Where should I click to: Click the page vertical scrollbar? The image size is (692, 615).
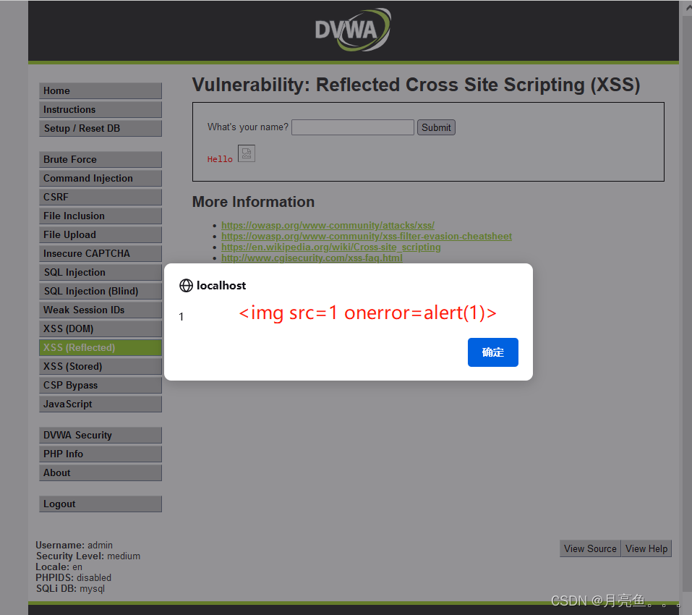click(x=687, y=305)
